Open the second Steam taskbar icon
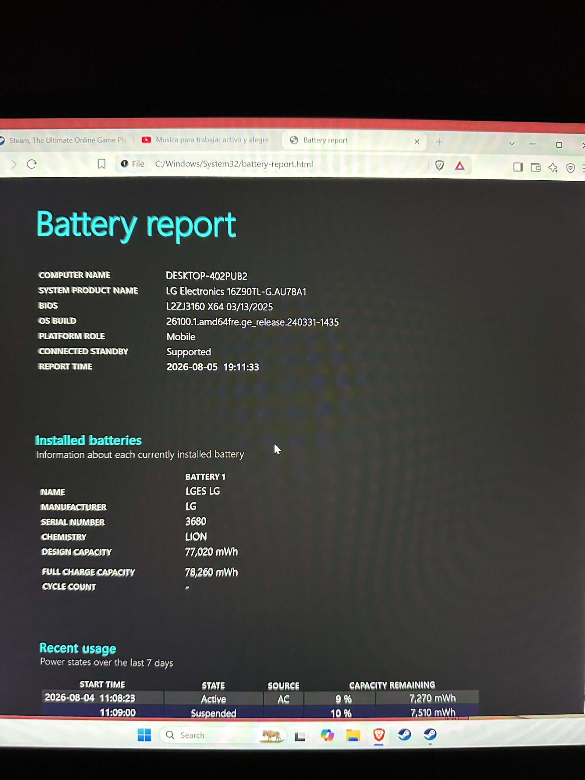The height and width of the screenshot is (780, 585). [430, 734]
